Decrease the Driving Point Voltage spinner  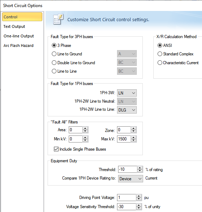[139, 199]
